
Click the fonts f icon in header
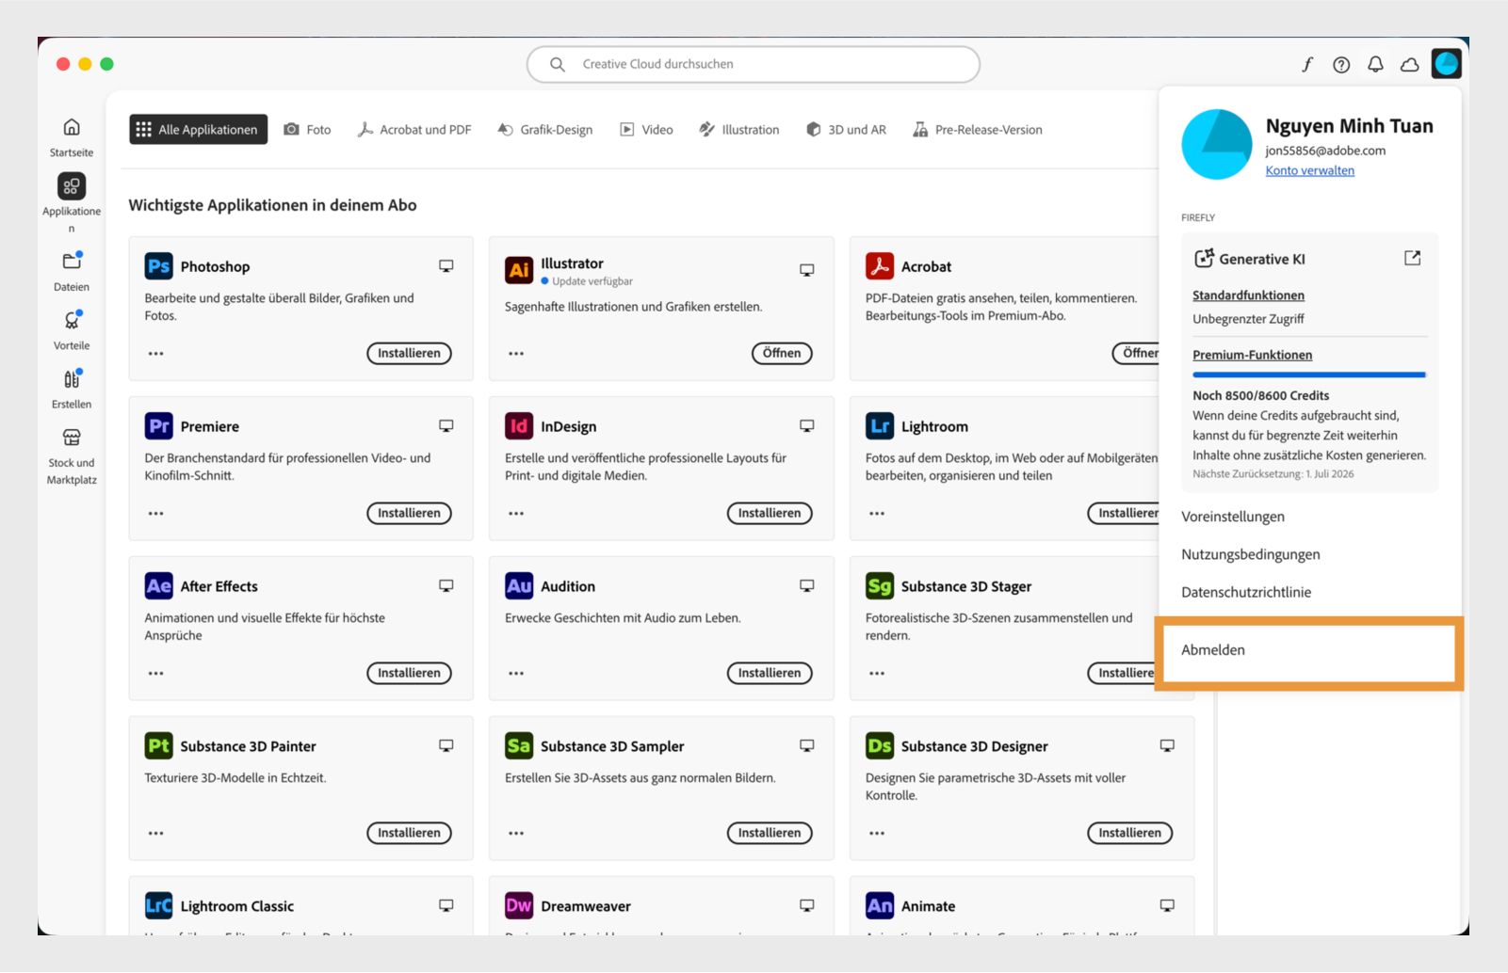point(1307,64)
